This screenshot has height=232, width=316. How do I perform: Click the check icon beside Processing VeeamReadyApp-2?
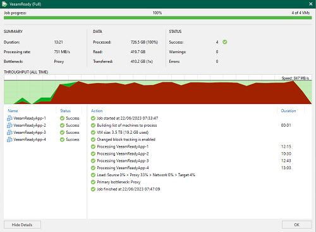(x=93, y=153)
